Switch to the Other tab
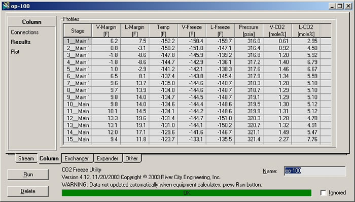Image resolution: width=355 pixels, height=202 pixels. pyautogui.click(x=131, y=158)
